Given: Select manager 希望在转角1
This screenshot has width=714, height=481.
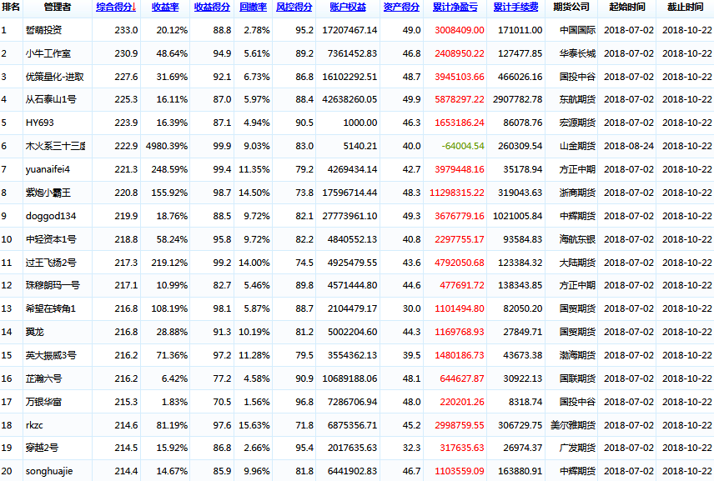Looking at the screenshot, I should (x=51, y=308).
